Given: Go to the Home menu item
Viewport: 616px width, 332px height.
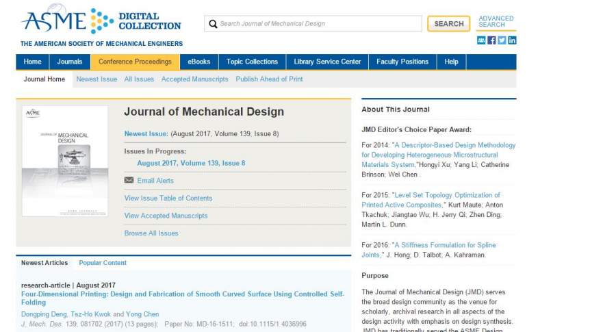Looking at the screenshot, I should point(32,62).
